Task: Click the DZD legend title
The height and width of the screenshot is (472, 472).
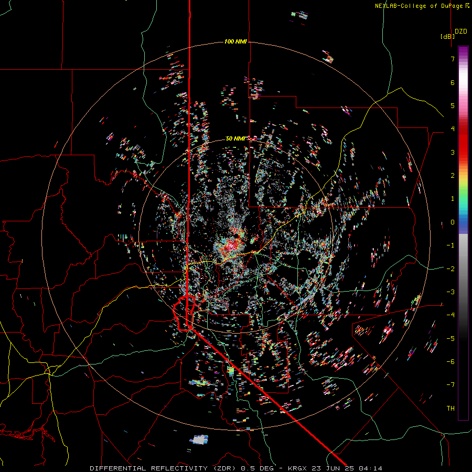Action: [461, 31]
